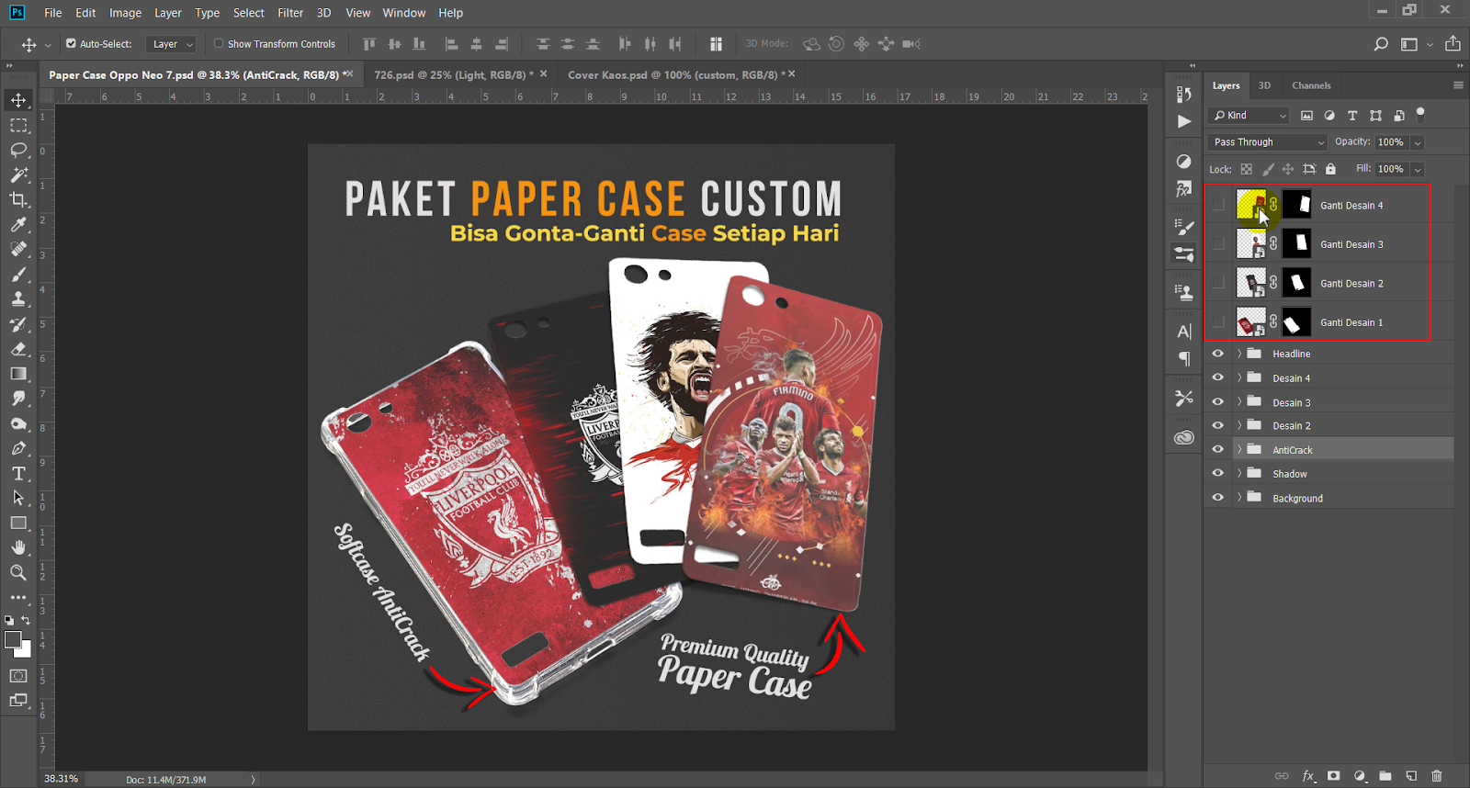Screen dimensions: 1470x788
Task: Switch to the Channels tab
Action: point(1311,85)
